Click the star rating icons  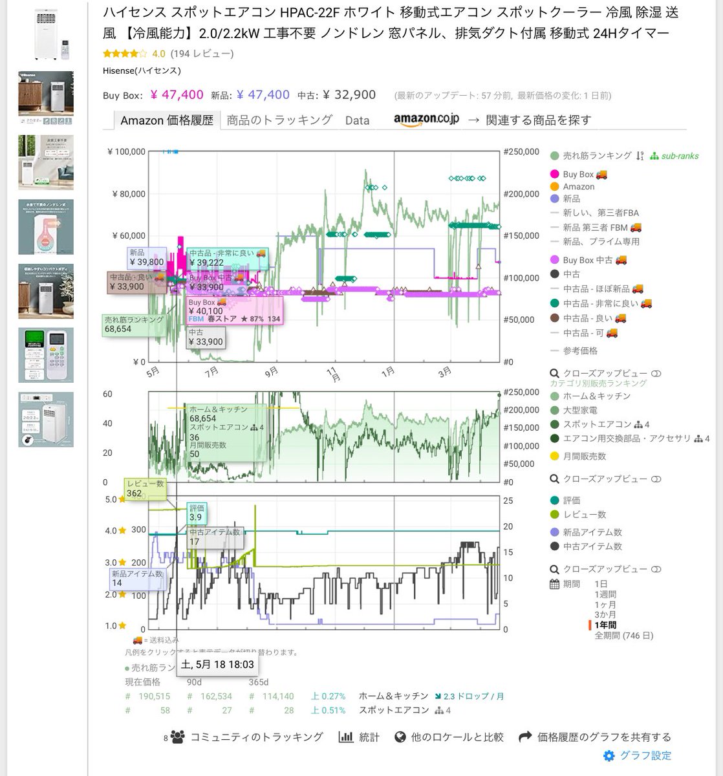click(125, 54)
